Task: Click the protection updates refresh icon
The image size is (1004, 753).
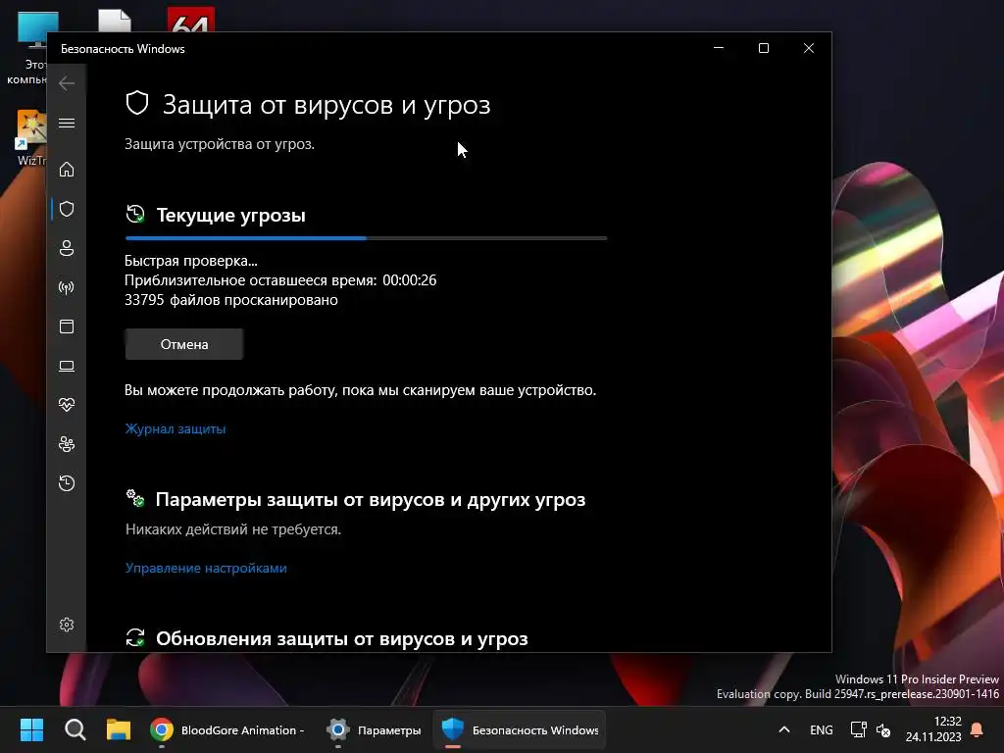Action: tap(135, 637)
